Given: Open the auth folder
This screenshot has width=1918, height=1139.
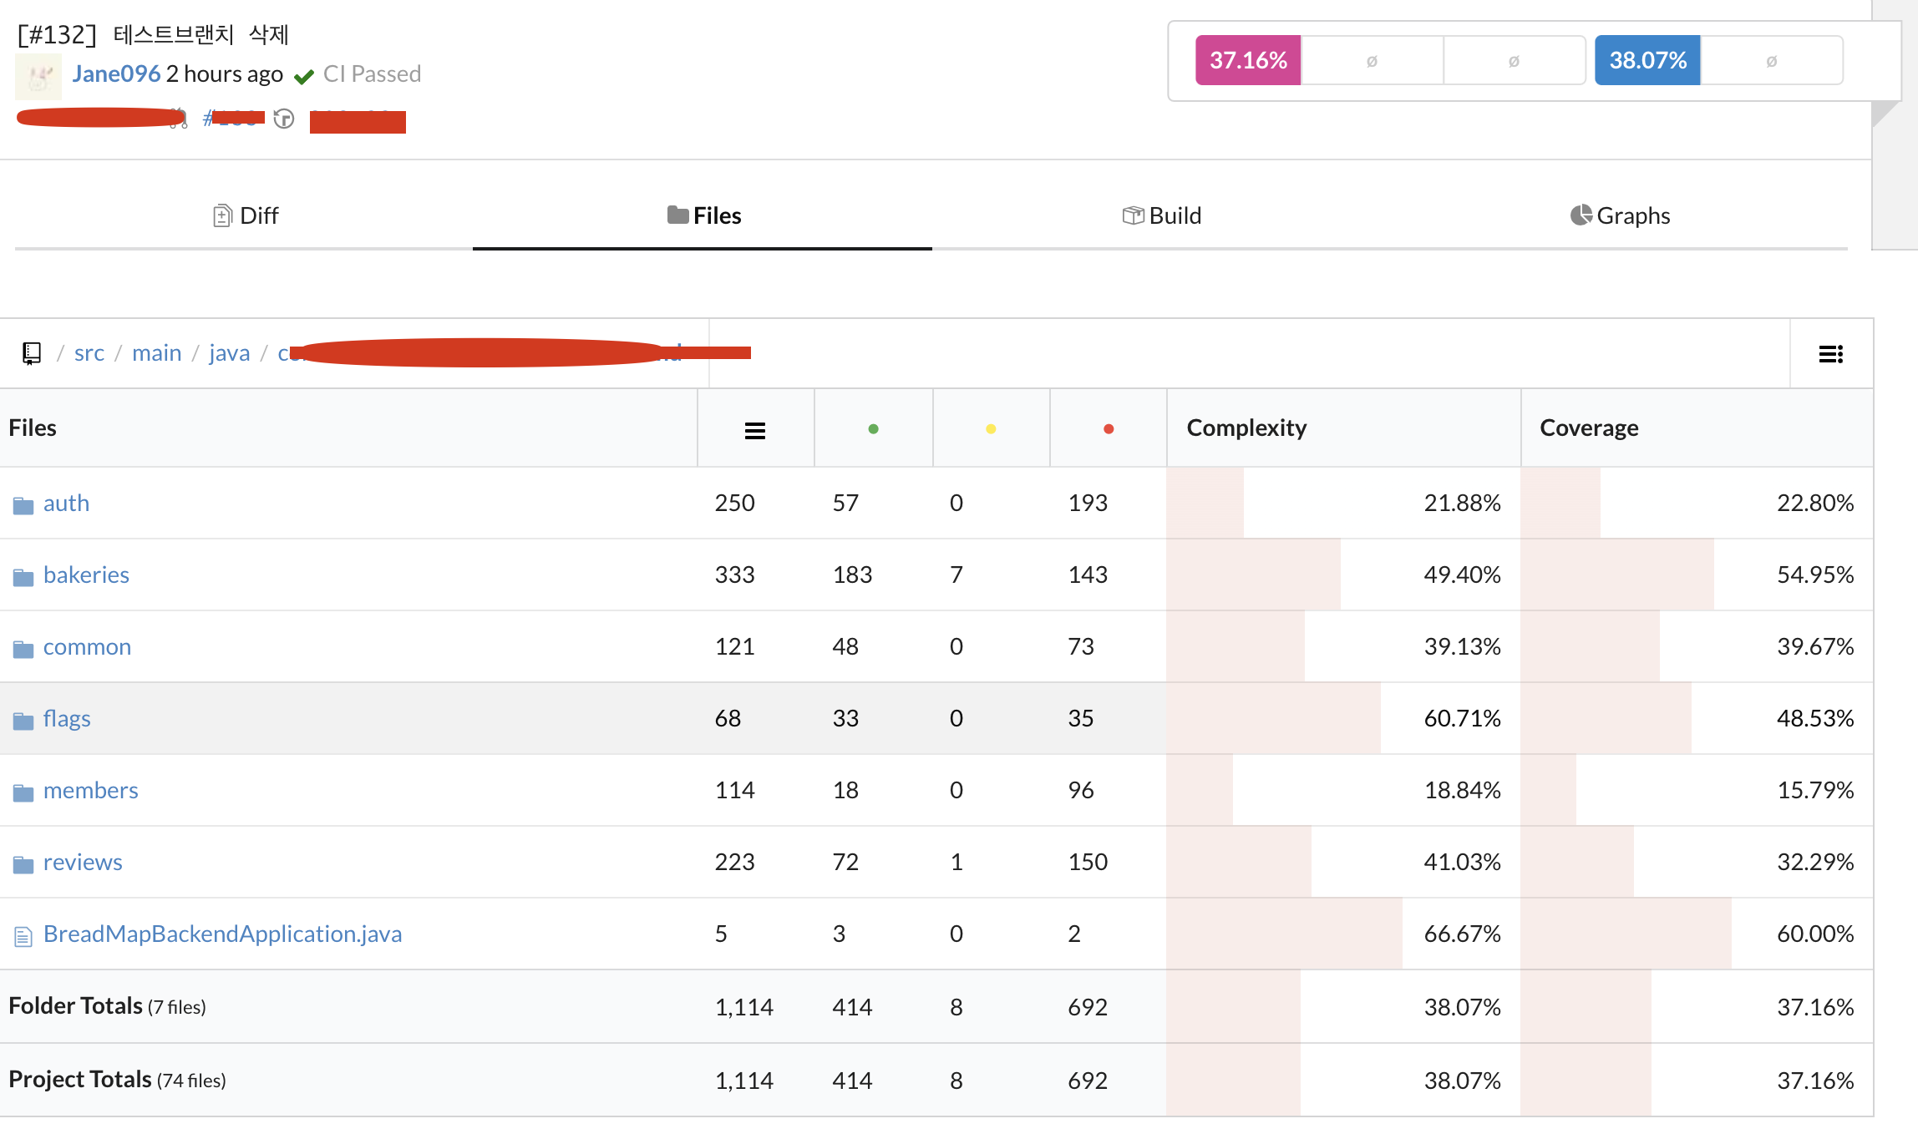Looking at the screenshot, I should pyautogui.click(x=66, y=503).
